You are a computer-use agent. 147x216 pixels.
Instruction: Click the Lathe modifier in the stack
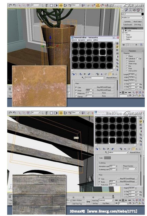tap(129, 31)
